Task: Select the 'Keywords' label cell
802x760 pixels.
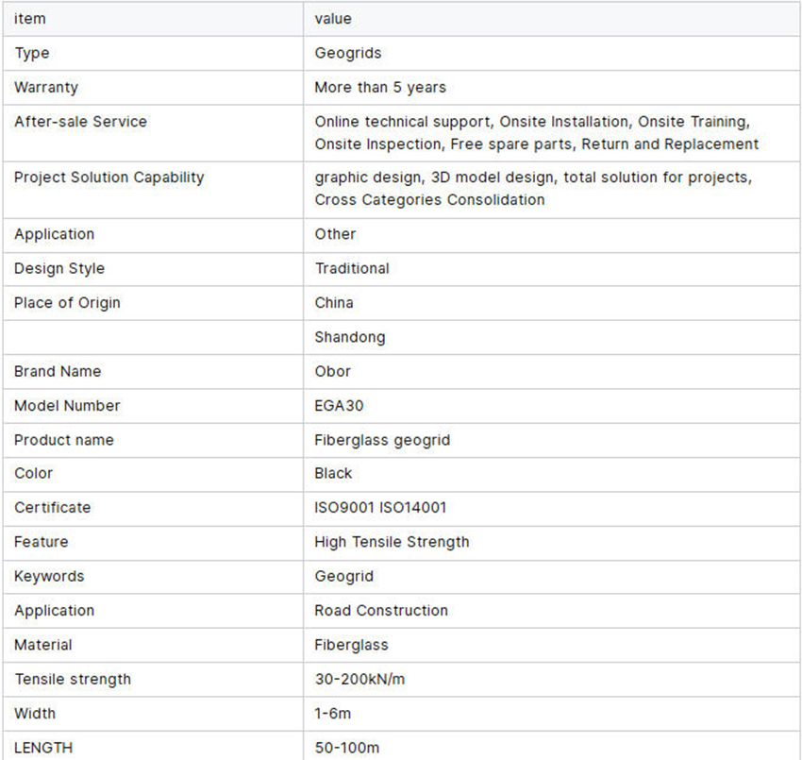Action: pyautogui.click(x=49, y=576)
